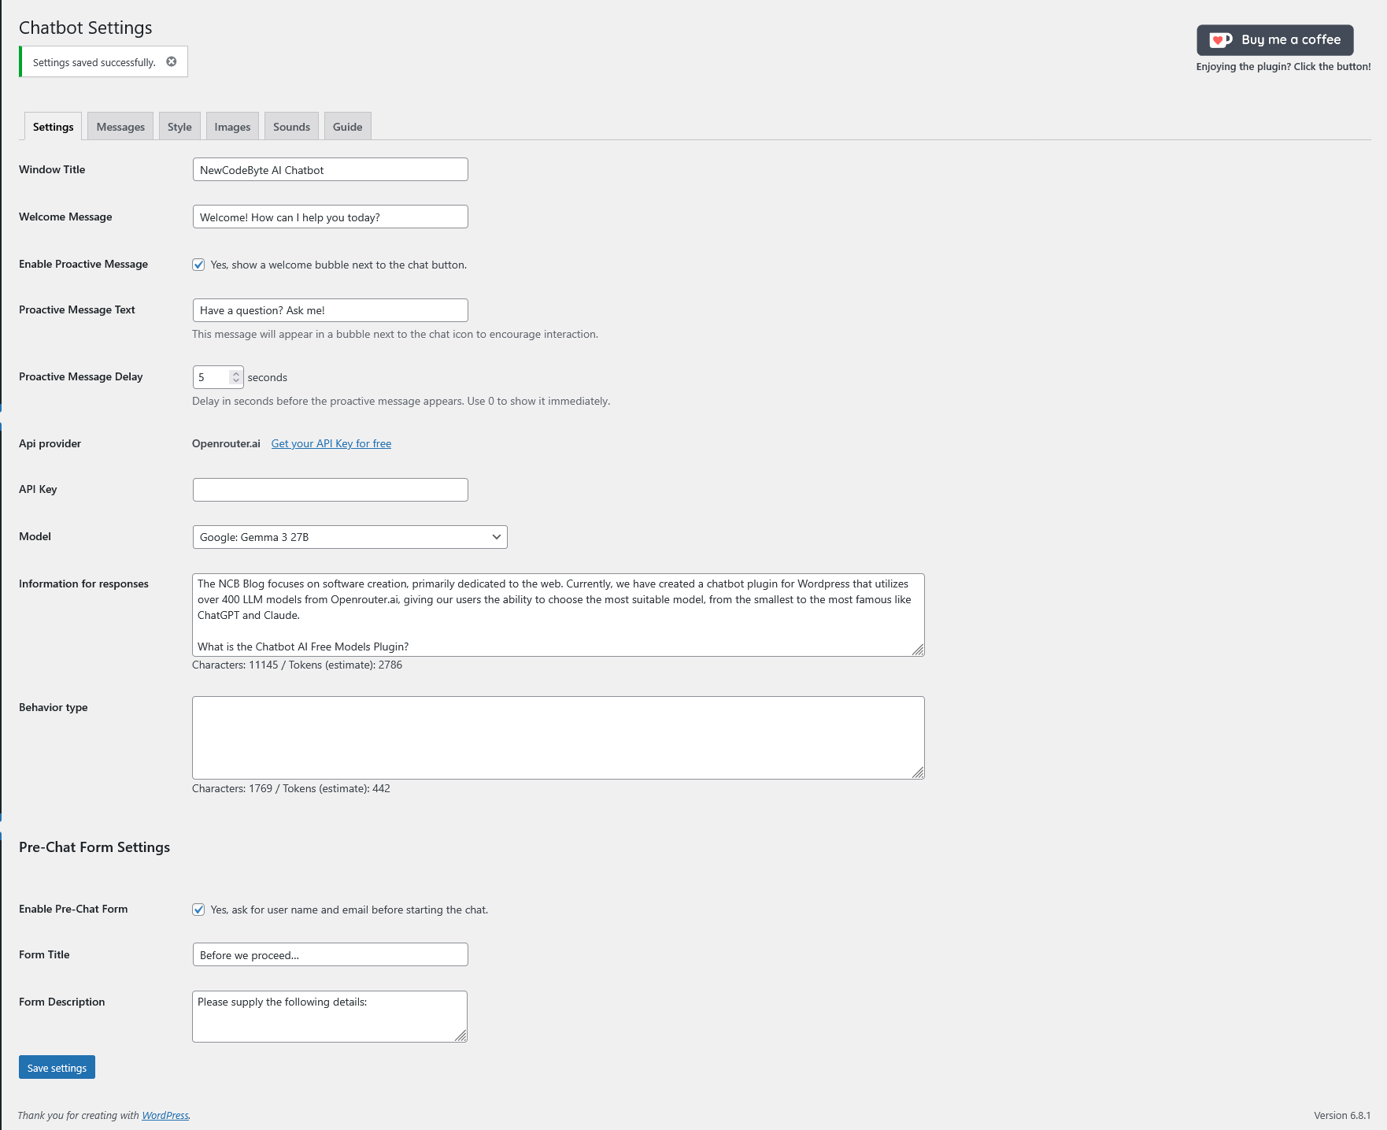
Task: Click the 'Yes, ask for user name and email' label
Action: pyautogui.click(x=350, y=910)
